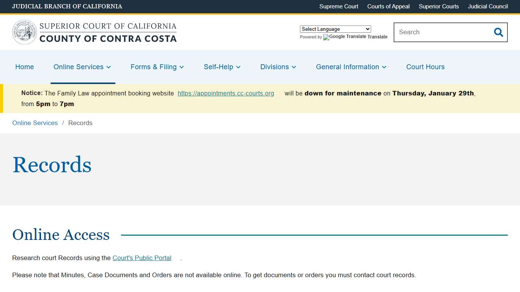Click the Superior Court seal logo

click(x=24, y=32)
